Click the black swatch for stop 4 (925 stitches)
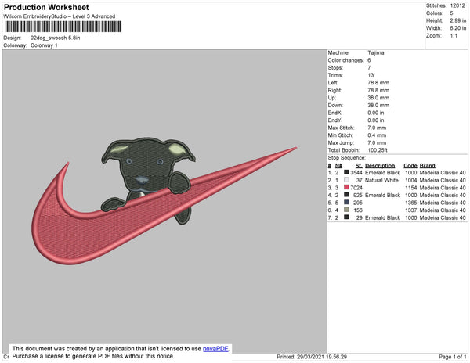 (x=346, y=195)
